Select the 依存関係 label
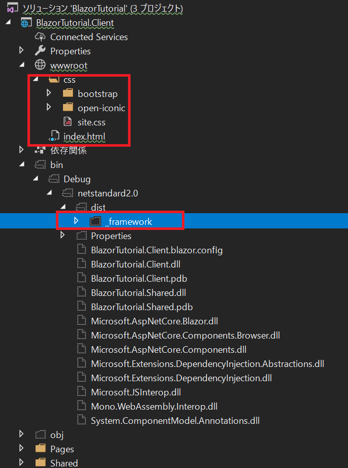 click(69, 151)
